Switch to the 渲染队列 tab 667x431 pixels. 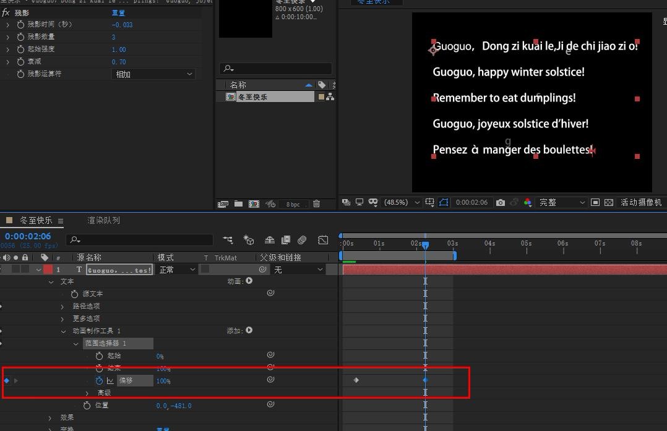(103, 220)
